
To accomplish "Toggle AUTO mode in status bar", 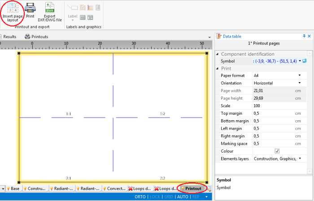I will tap(183, 197).
